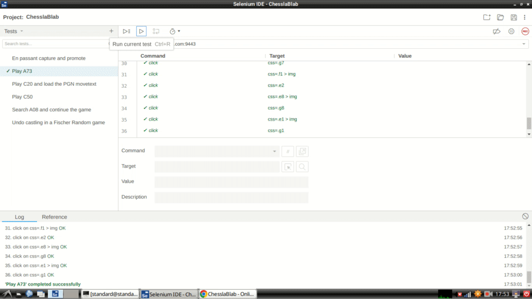532x299 pixels.
Task: Run the current test
Action: pyautogui.click(x=141, y=31)
